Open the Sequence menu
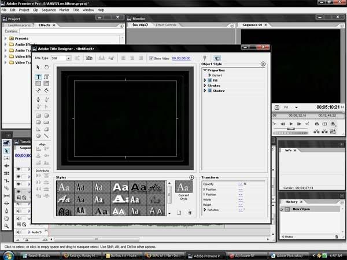The image size is (347, 260). pyautogui.click(x=49, y=10)
